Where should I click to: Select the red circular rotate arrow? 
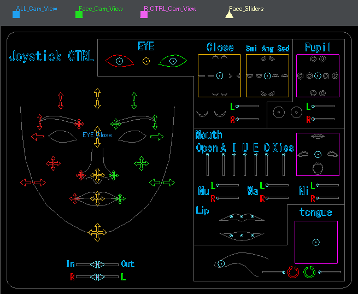293,272
